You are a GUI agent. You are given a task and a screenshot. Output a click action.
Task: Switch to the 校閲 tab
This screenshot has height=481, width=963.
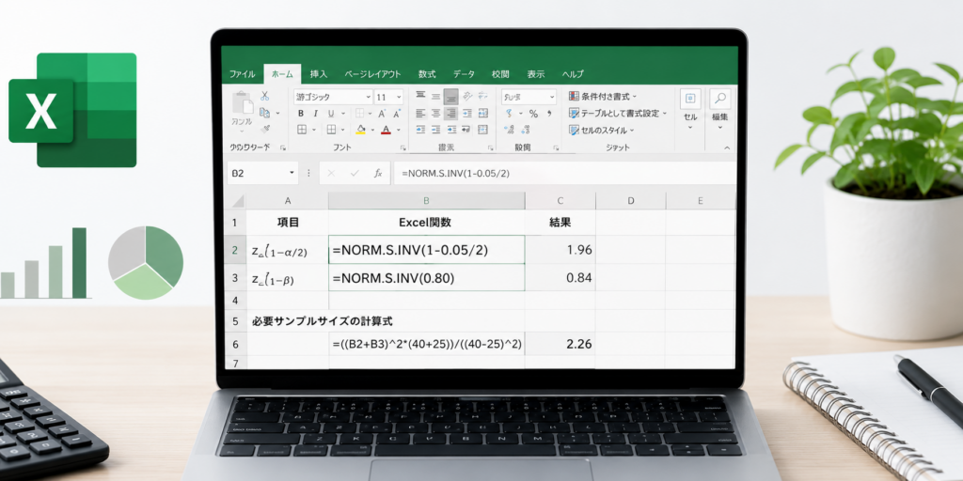coord(500,74)
